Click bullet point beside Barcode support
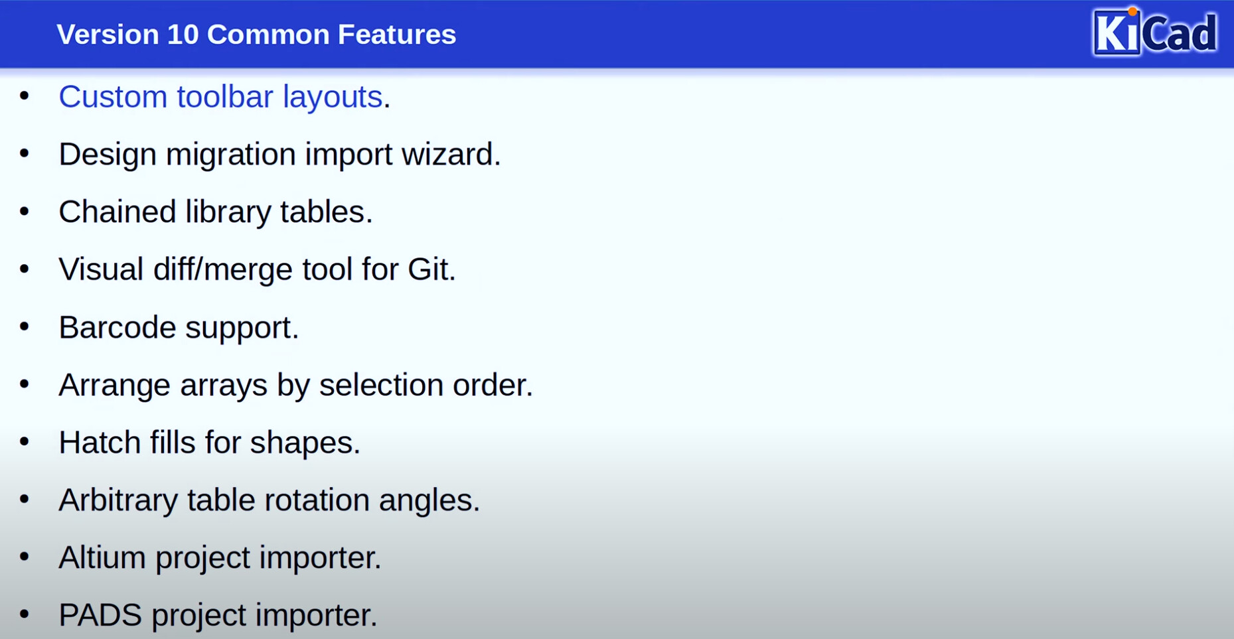 pos(25,326)
